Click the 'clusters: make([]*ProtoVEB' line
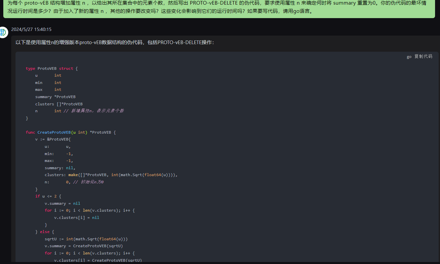Viewport: 440px width, 264px height. tap(111, 175)
